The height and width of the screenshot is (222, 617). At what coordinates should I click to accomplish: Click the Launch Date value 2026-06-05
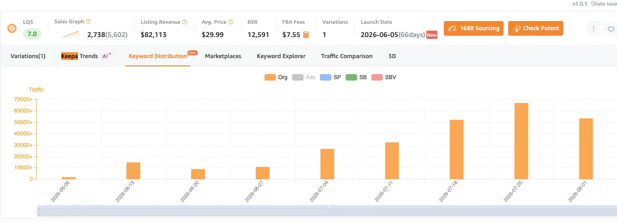coord(379,35)
